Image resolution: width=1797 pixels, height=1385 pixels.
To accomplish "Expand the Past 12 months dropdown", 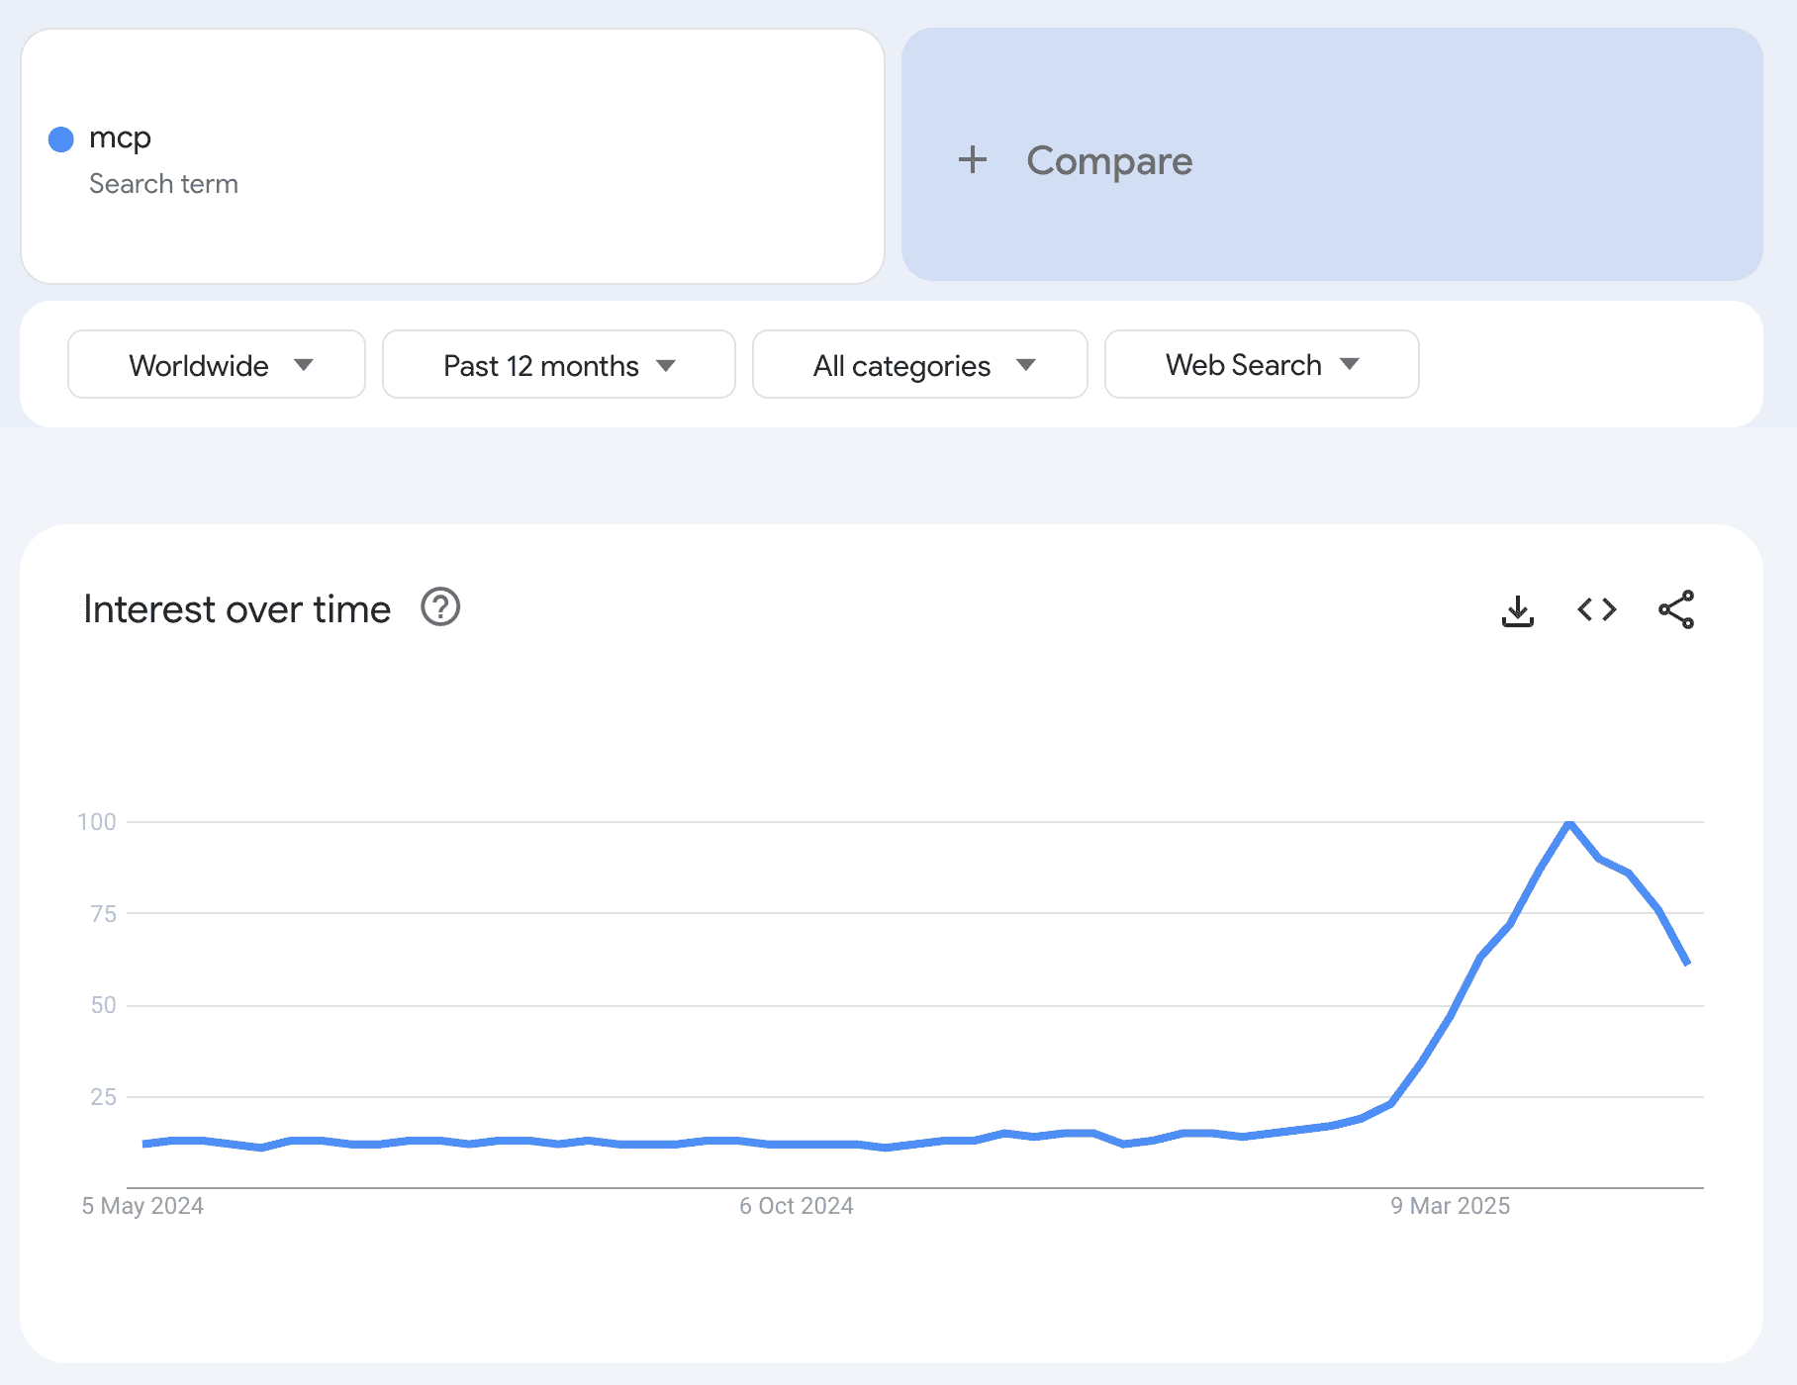I will 558,365.
